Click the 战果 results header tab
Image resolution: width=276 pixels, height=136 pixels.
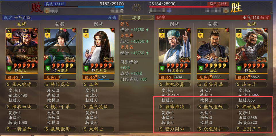pyautogui.click(x=137, y=18)
